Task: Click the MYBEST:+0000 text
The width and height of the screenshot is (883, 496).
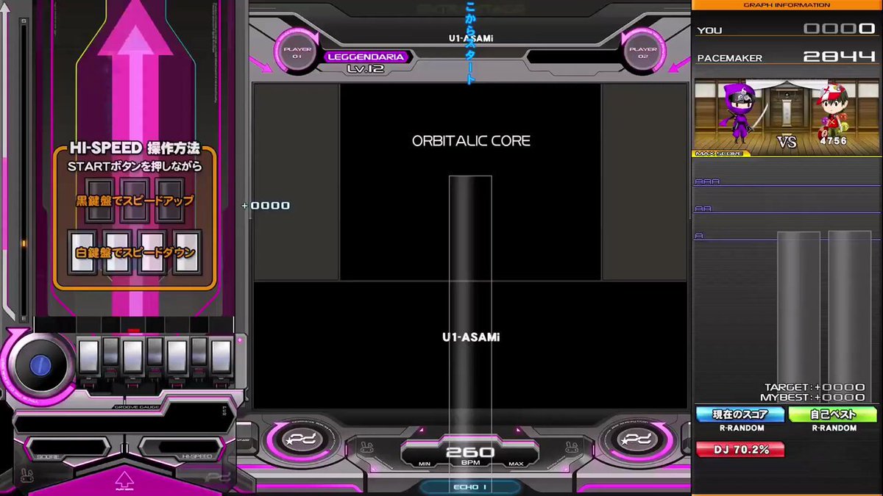Action: (x=813, y=397)
